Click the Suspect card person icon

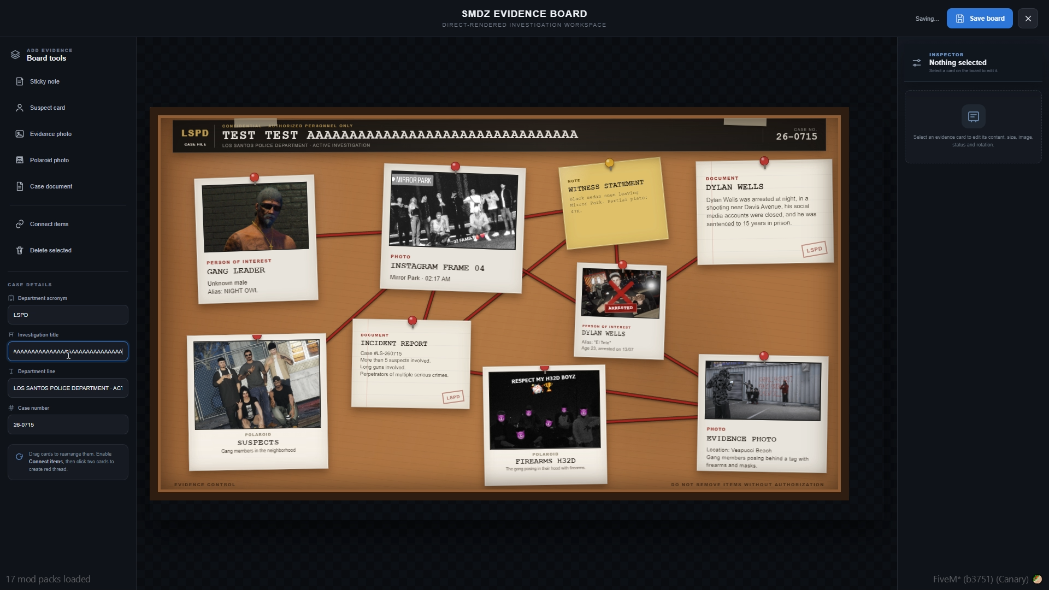point(20,108)
